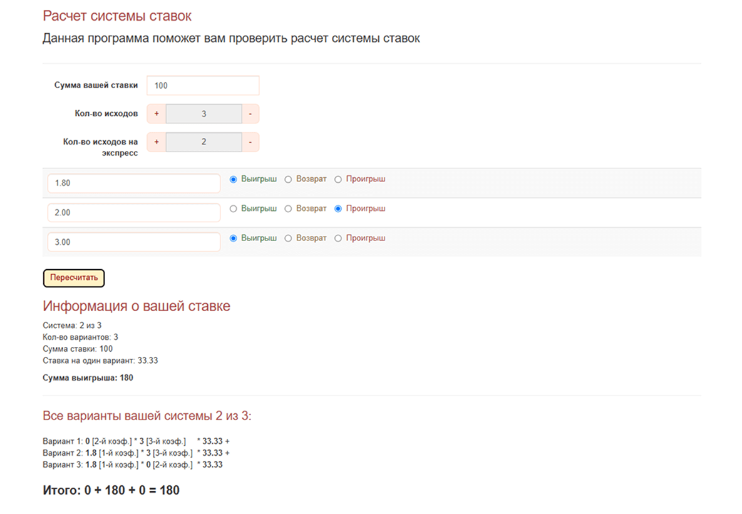Select Выигрыш for the 1.80 coefficient row

234,179
